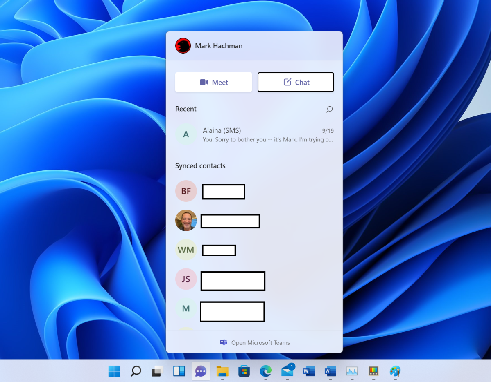Open the colorful bars taskbar app

tap(373, 371)
